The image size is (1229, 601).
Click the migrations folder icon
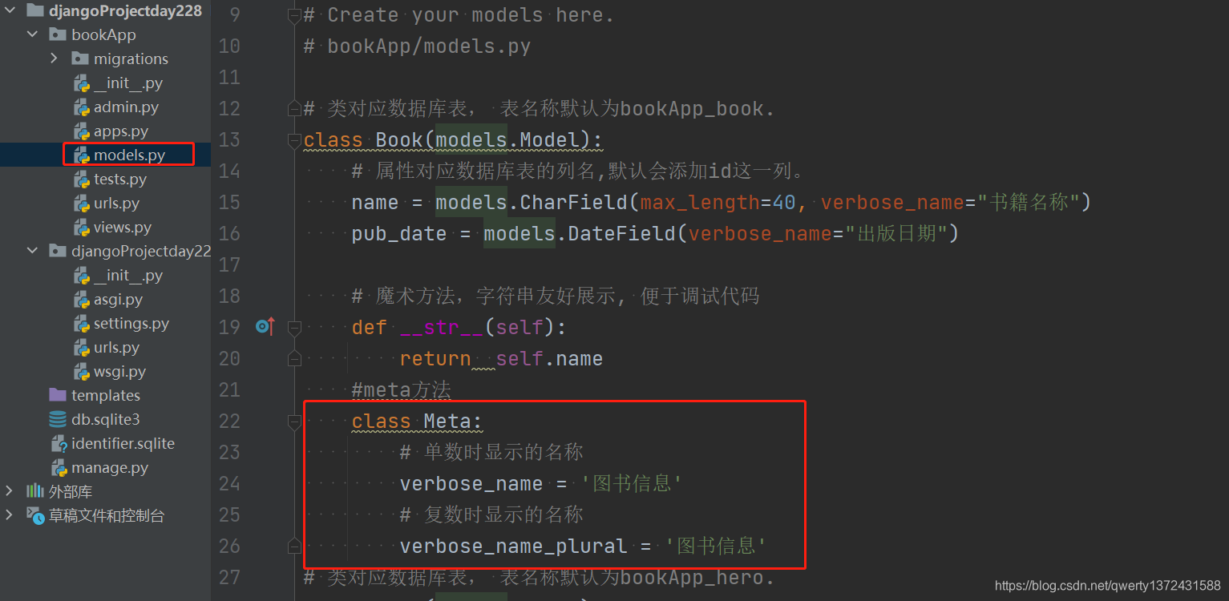pyautogui.click(x=79, y=58)
